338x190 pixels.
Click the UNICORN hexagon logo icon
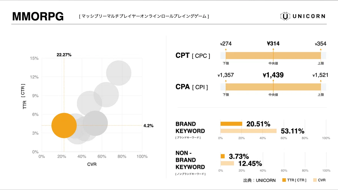(x=285, y=16)
